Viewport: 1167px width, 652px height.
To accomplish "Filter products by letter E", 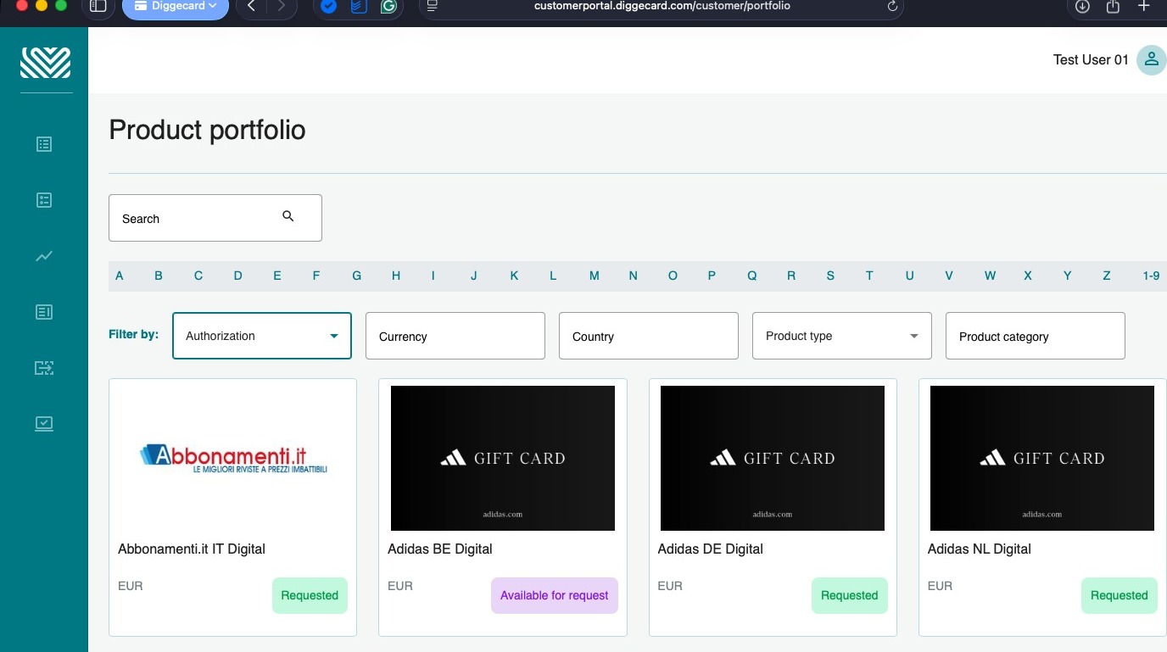I will point(277,276).
